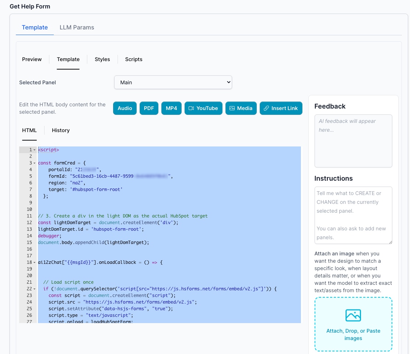Image resolution: width=410 pixels, height=354 pixels.
Task: Click the Instructions text area
Action: pos(353,215)
